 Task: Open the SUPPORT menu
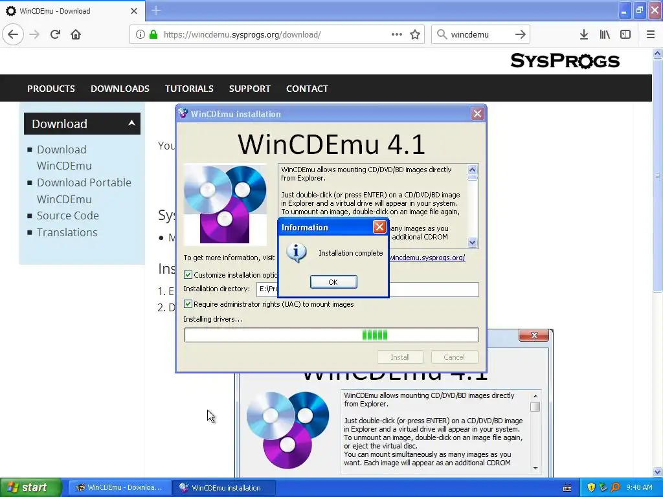tap(249, 88)
